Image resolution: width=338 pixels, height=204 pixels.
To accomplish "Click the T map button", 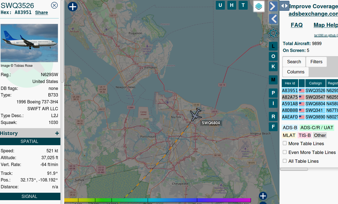I will pos(243,5).
